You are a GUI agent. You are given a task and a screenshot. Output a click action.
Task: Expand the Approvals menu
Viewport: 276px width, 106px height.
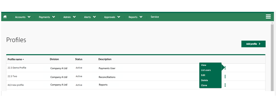pos(112,17)
